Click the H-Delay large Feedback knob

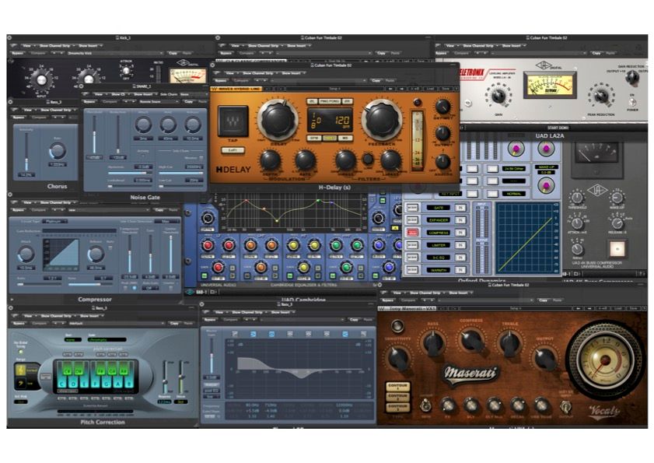click(x=381, y=121)
